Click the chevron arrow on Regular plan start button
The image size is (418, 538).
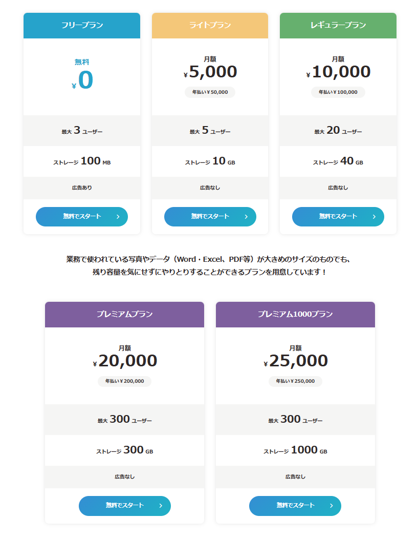point(374,217)
